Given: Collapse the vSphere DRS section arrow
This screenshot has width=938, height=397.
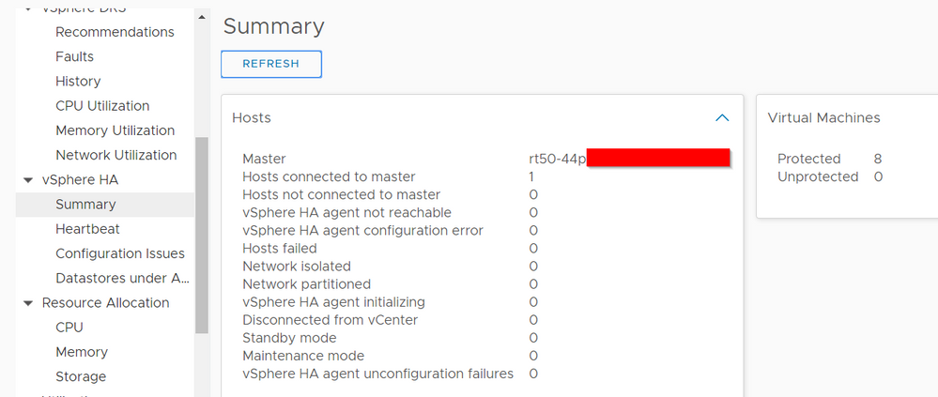Looking at the screenshot, I should click(28, 9).
